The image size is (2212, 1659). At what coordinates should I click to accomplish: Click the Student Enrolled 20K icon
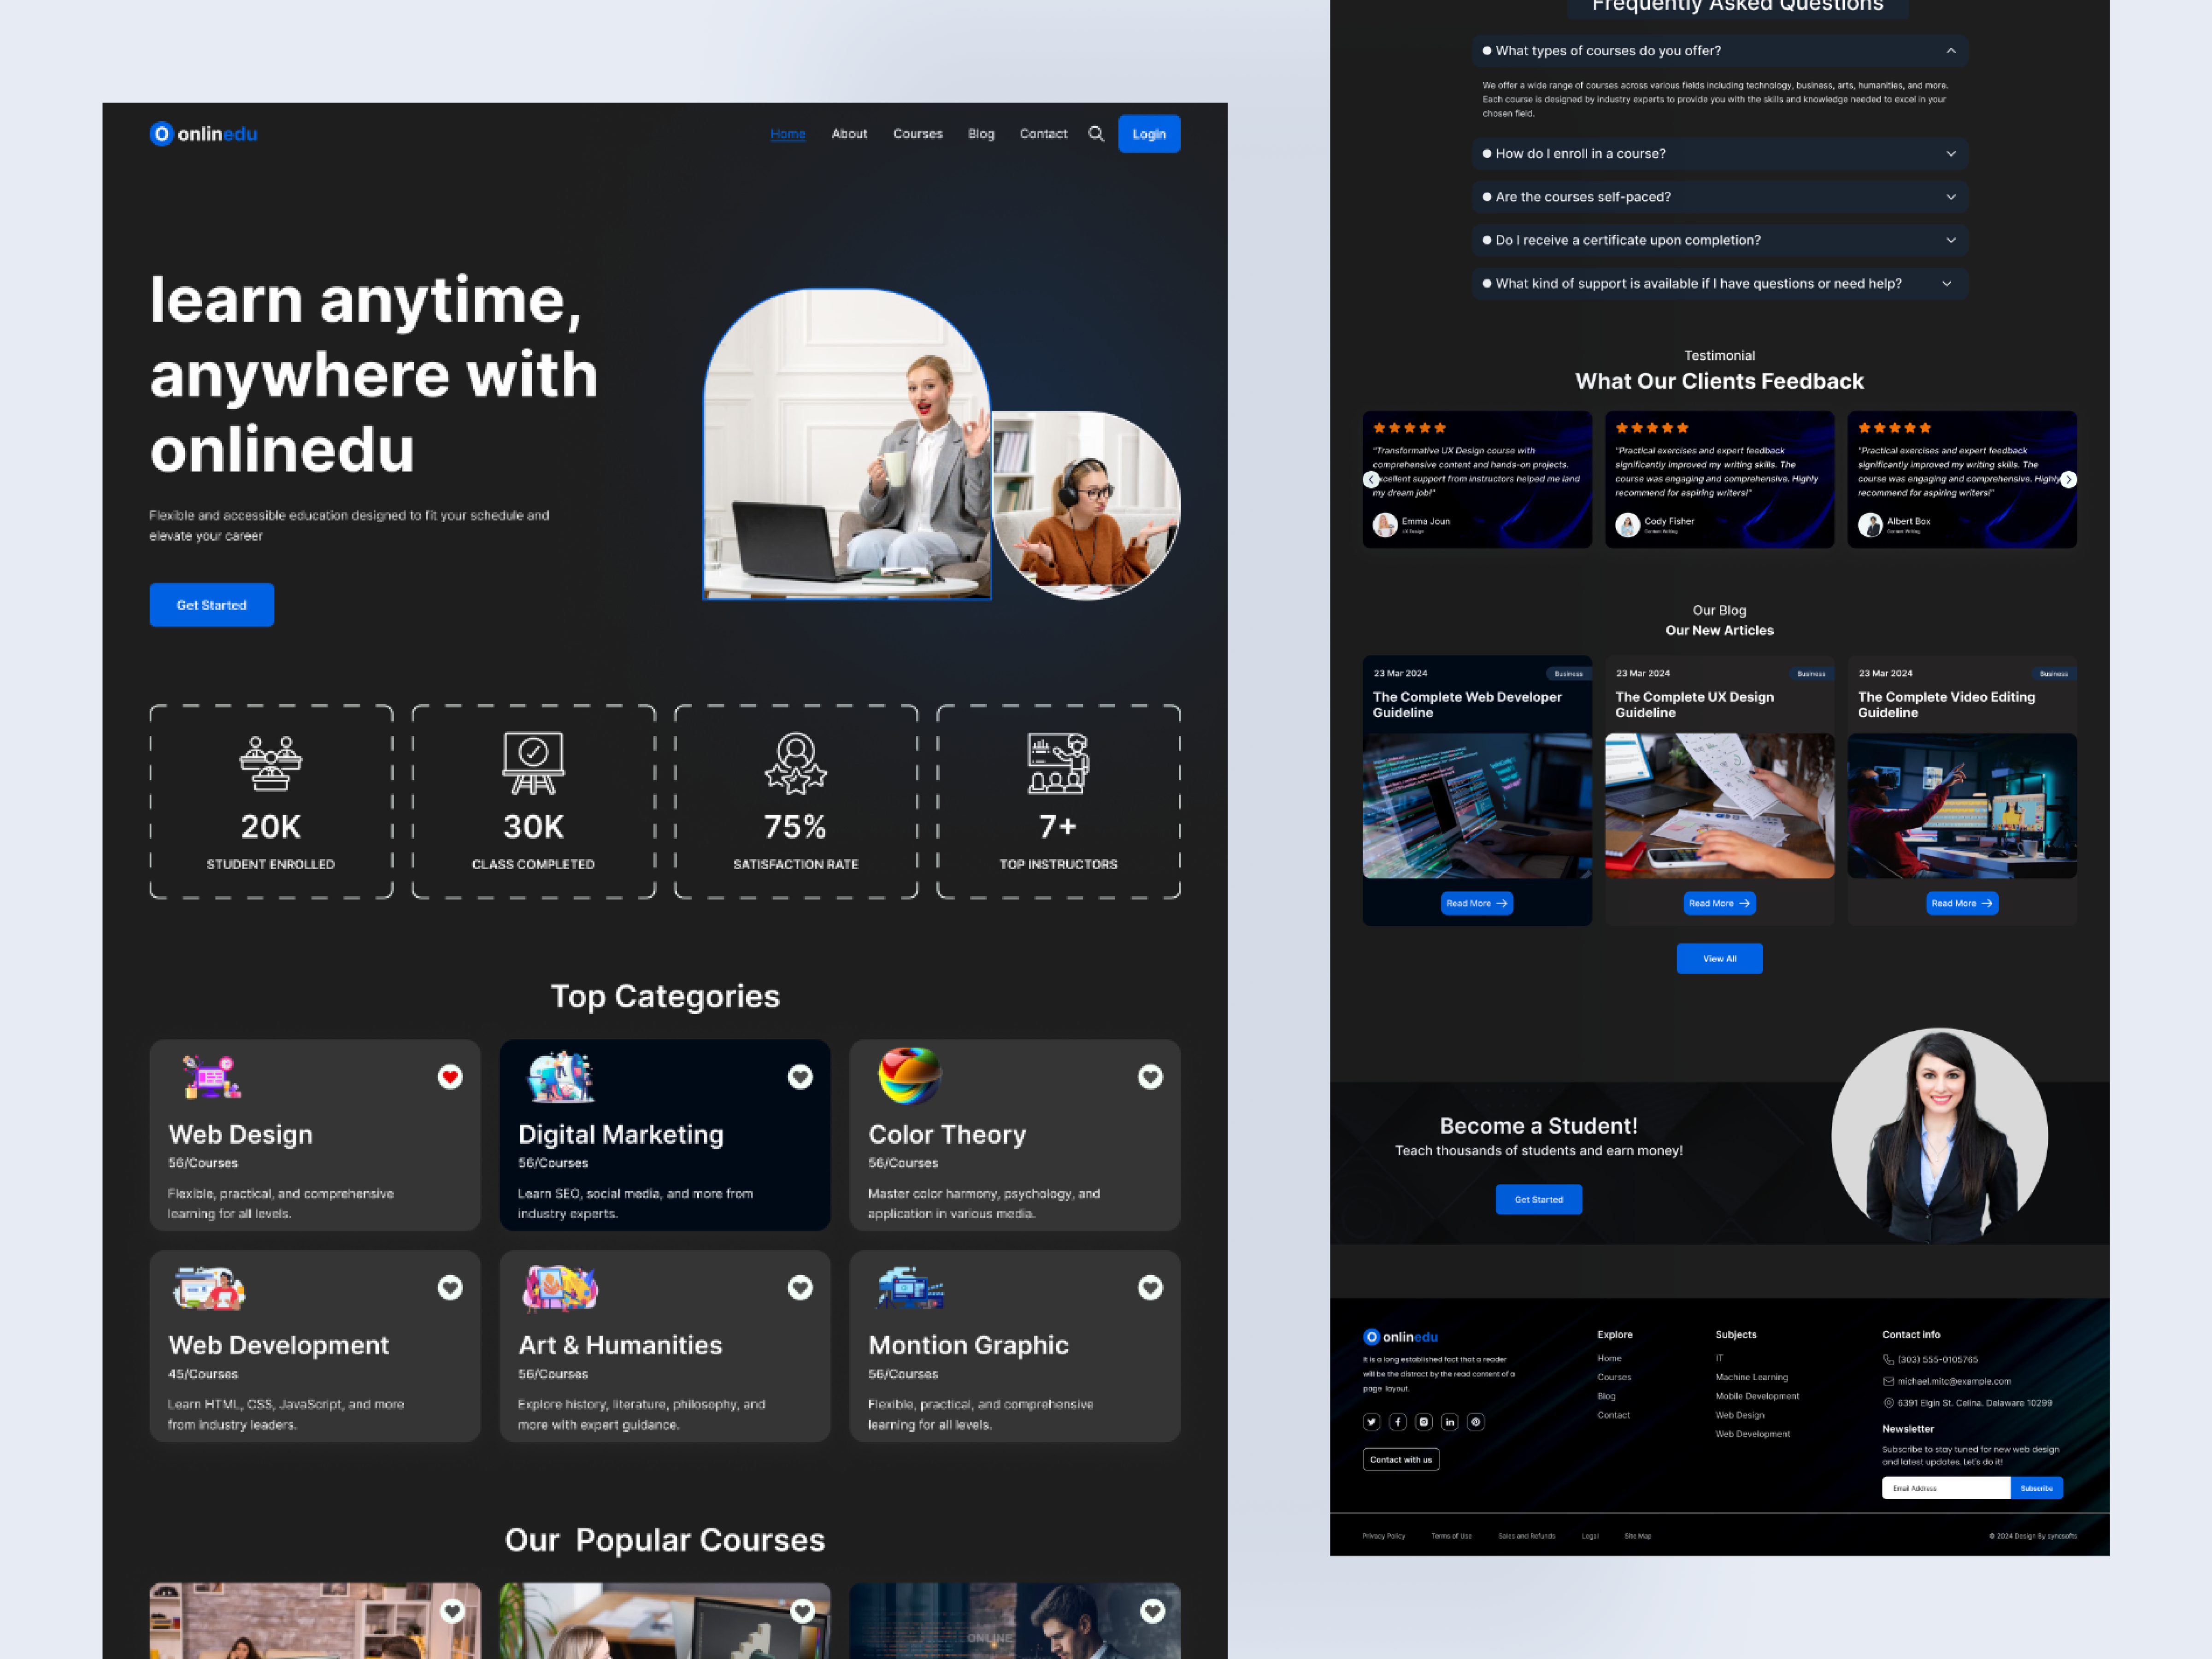[271, 764]
